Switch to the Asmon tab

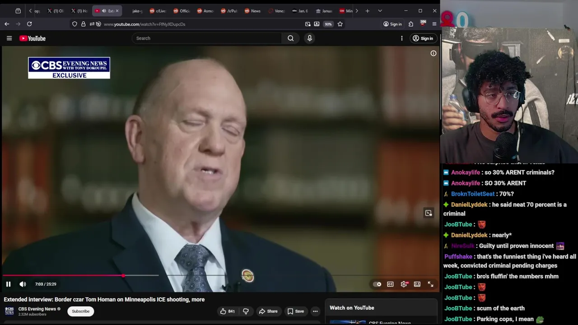pos(205,11)
